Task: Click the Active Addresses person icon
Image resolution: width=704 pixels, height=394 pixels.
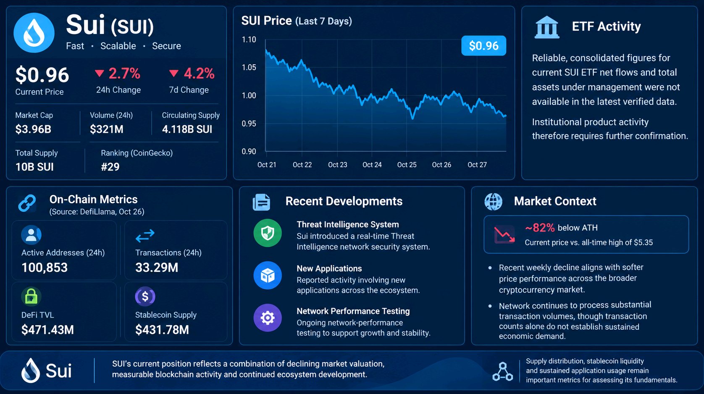Action: [x=31, y=235]
